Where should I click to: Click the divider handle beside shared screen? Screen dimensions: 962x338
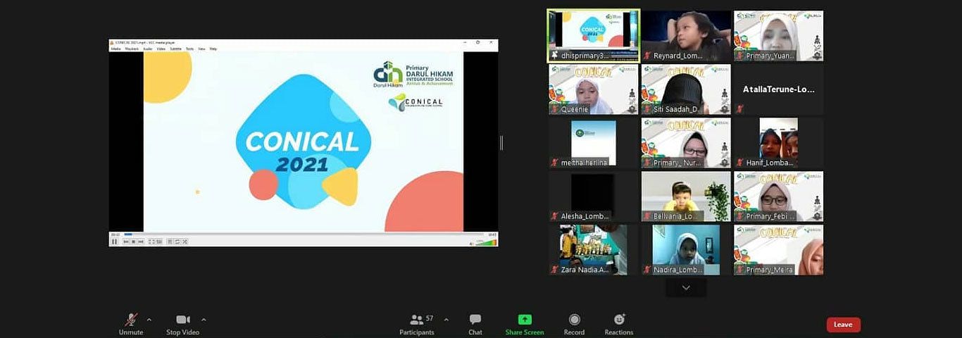501,143
